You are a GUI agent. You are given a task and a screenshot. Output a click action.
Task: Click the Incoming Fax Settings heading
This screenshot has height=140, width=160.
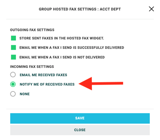click(x=32, y=67)
